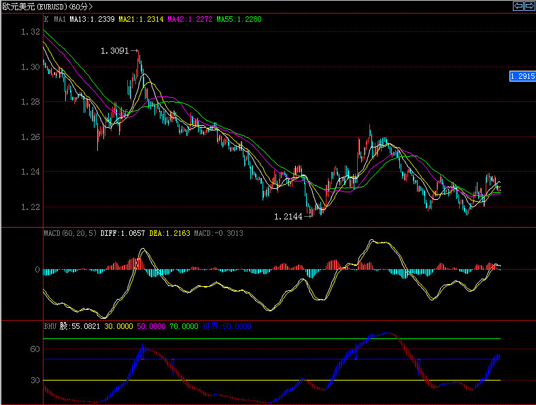
Task: Select the yellow MA21 legend label
Action: click(141, 19)
